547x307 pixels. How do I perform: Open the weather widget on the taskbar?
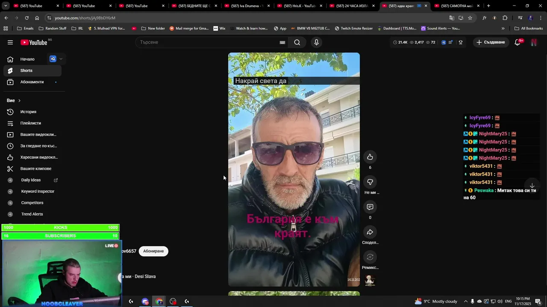(436, 301)
